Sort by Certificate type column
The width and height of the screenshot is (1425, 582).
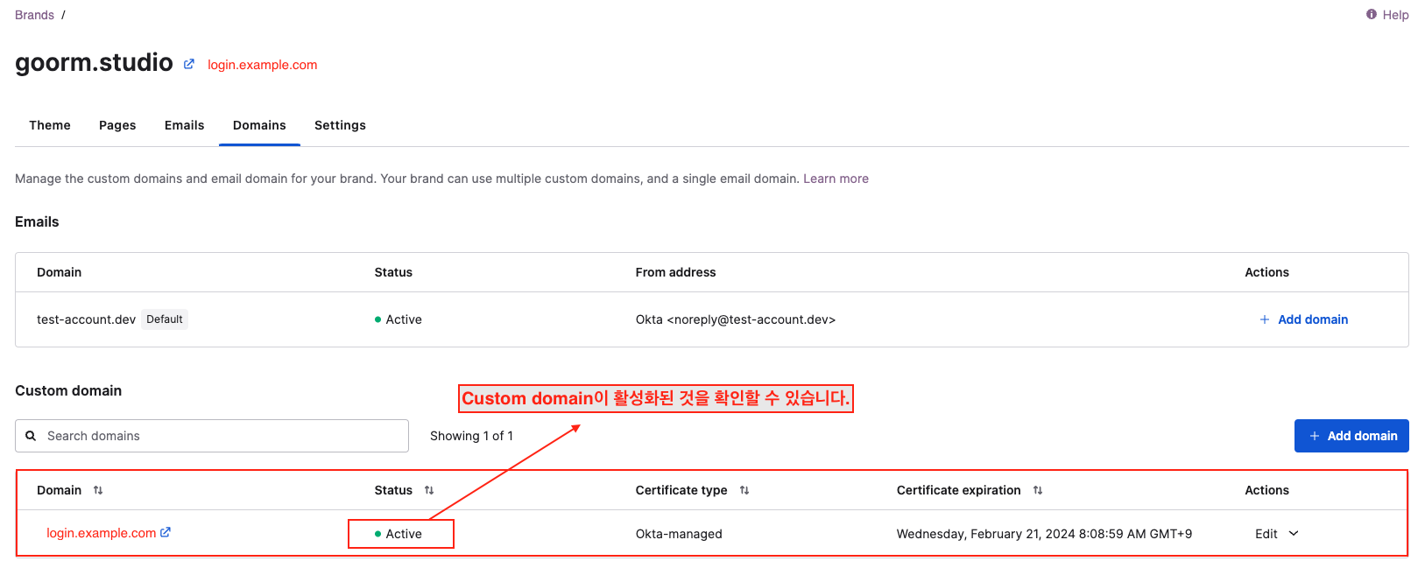click(x=744, y=490)
